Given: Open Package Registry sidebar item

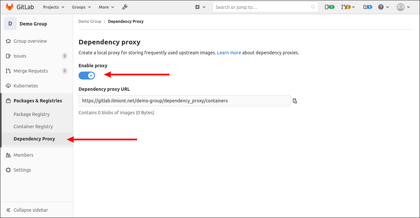Looking at the screenshot, I should [31, 114].
